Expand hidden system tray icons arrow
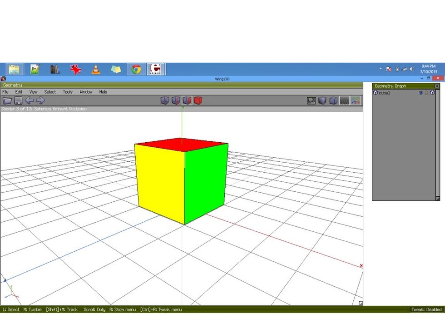 [x=381, y=69]
